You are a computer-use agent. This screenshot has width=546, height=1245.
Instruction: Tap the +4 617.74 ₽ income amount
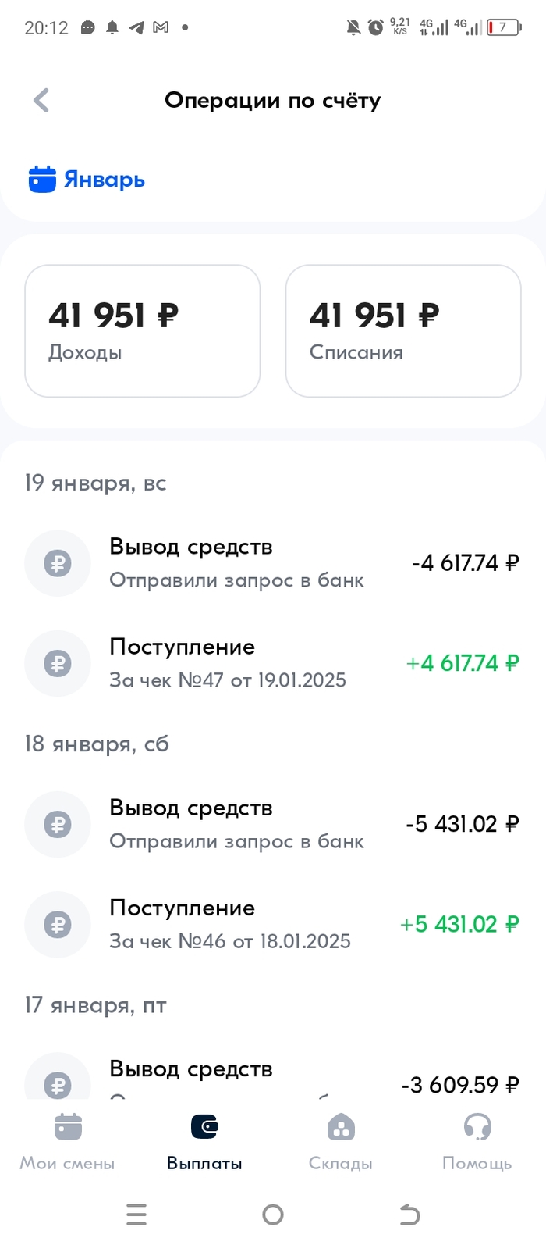pyautogui.click(x=462, y=663)
